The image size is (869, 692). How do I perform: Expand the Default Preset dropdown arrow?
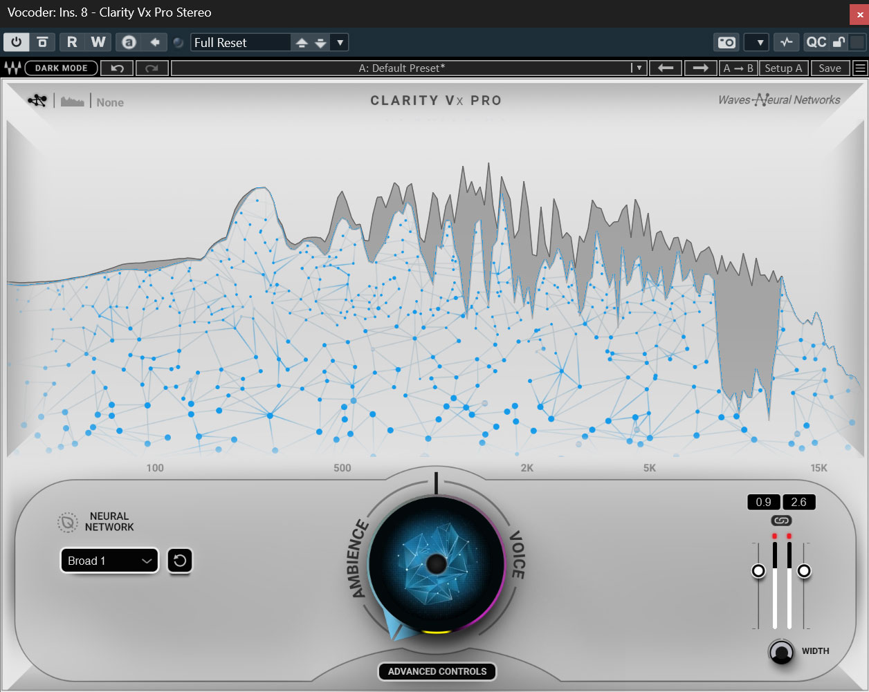[x=639, y=68]
